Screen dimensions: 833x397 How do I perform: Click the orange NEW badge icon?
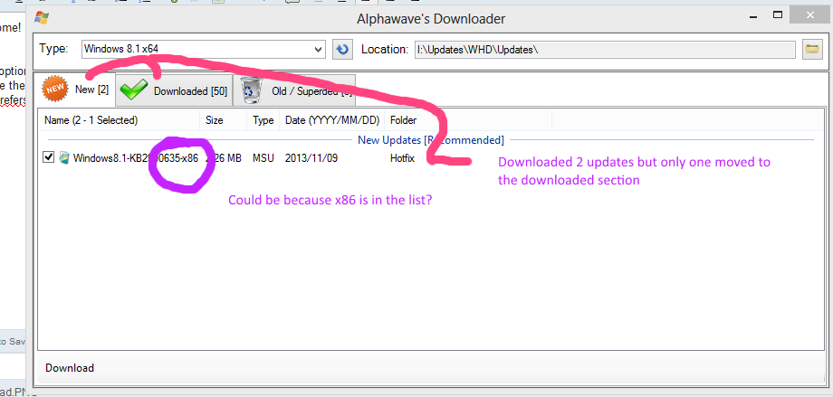[x=56, y=89]
